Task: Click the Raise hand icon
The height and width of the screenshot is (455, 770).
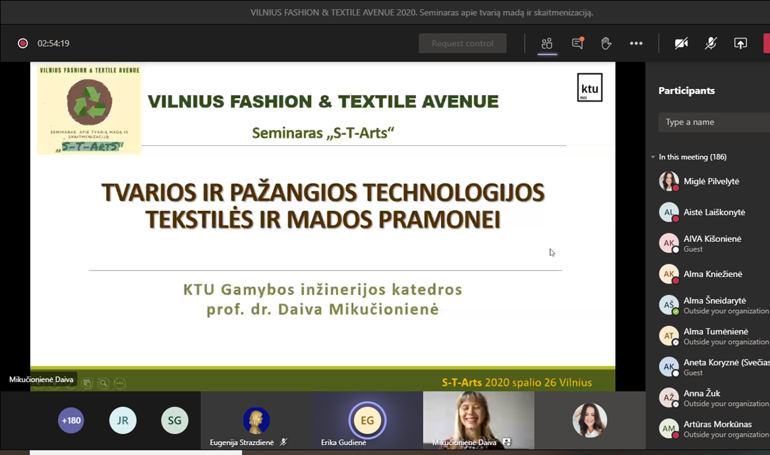Action: pos(606,44)
